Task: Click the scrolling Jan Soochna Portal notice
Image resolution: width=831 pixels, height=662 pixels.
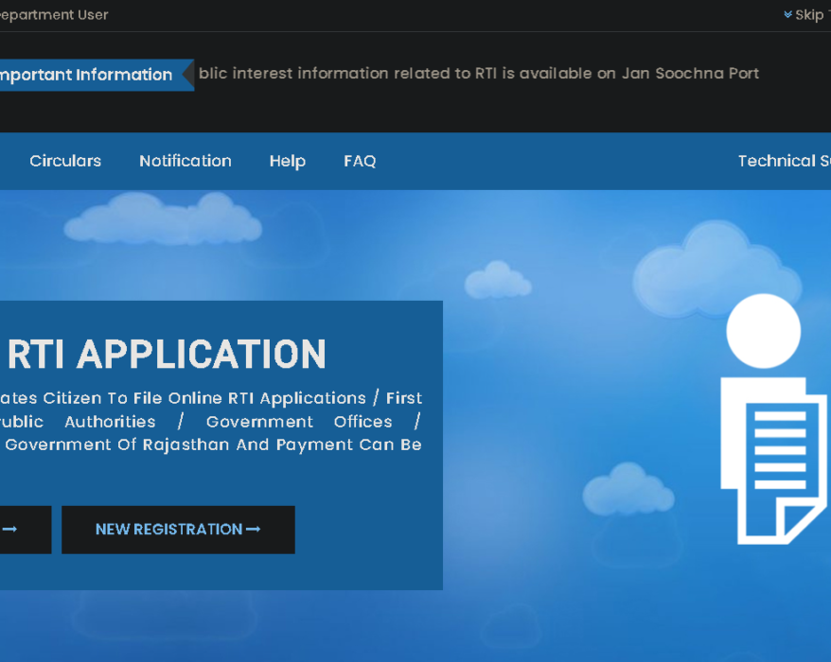Action: (x=478, y=74)
